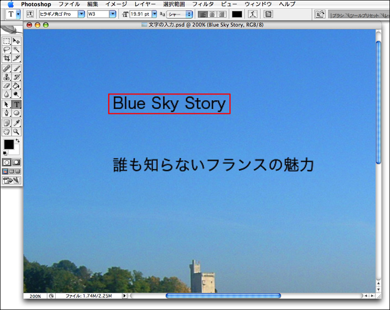Click the 200% zoom level field
This screenshot has height=310, width=390.
[x=35, y=296]
